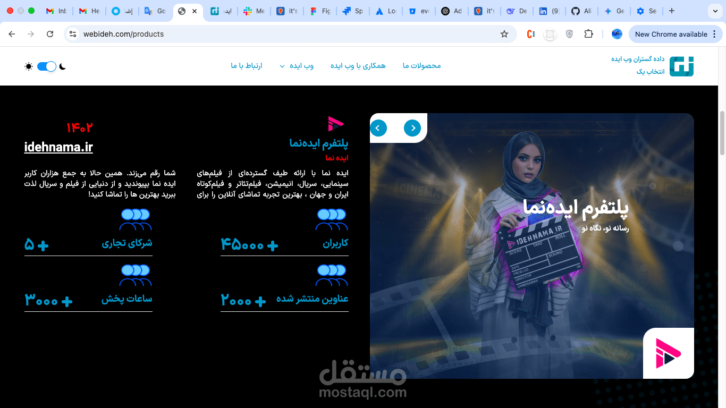Click the ساعات پخش group icon
The image size is (726, 408).
136,276
